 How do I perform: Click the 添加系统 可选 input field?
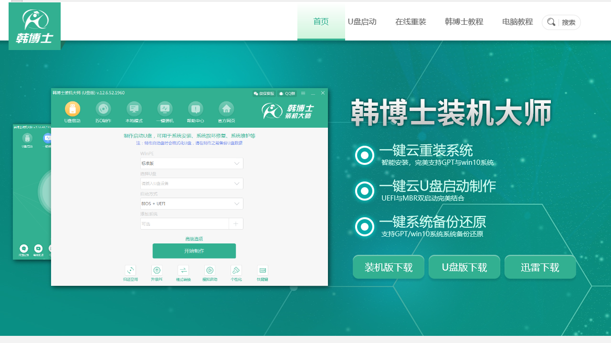(x=185, y=224)
